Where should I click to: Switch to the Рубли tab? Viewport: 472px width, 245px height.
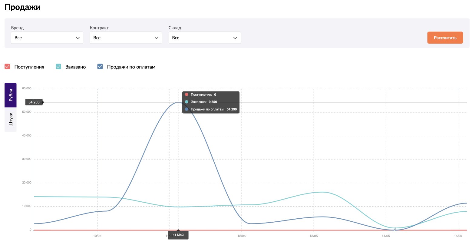[11, 95]
